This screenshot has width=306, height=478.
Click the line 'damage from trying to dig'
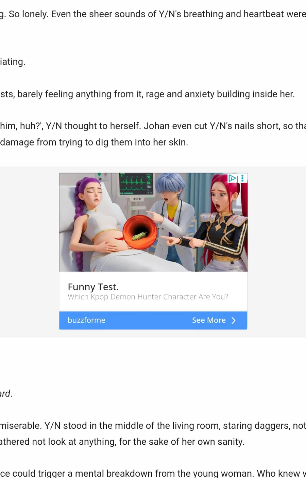coord(94,142)
